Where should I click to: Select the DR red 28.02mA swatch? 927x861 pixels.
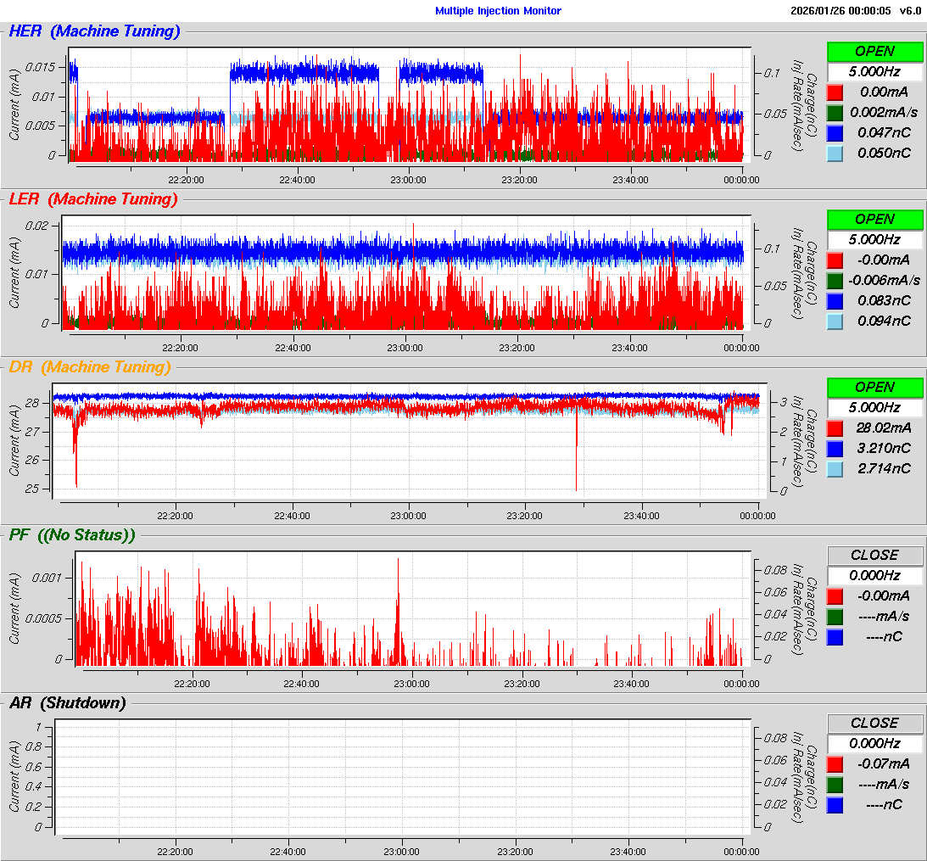[x=835, y=428]
